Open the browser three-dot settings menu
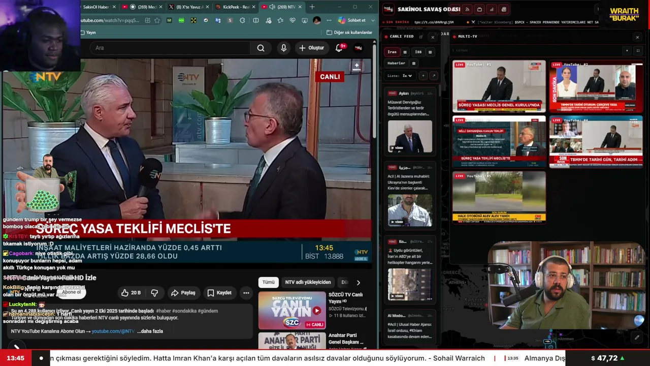 click(x=329, y=20)
